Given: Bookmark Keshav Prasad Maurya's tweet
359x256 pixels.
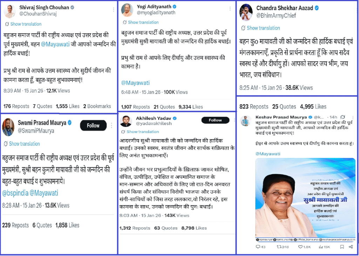Looking at the screenshot, I should [342, 247].
